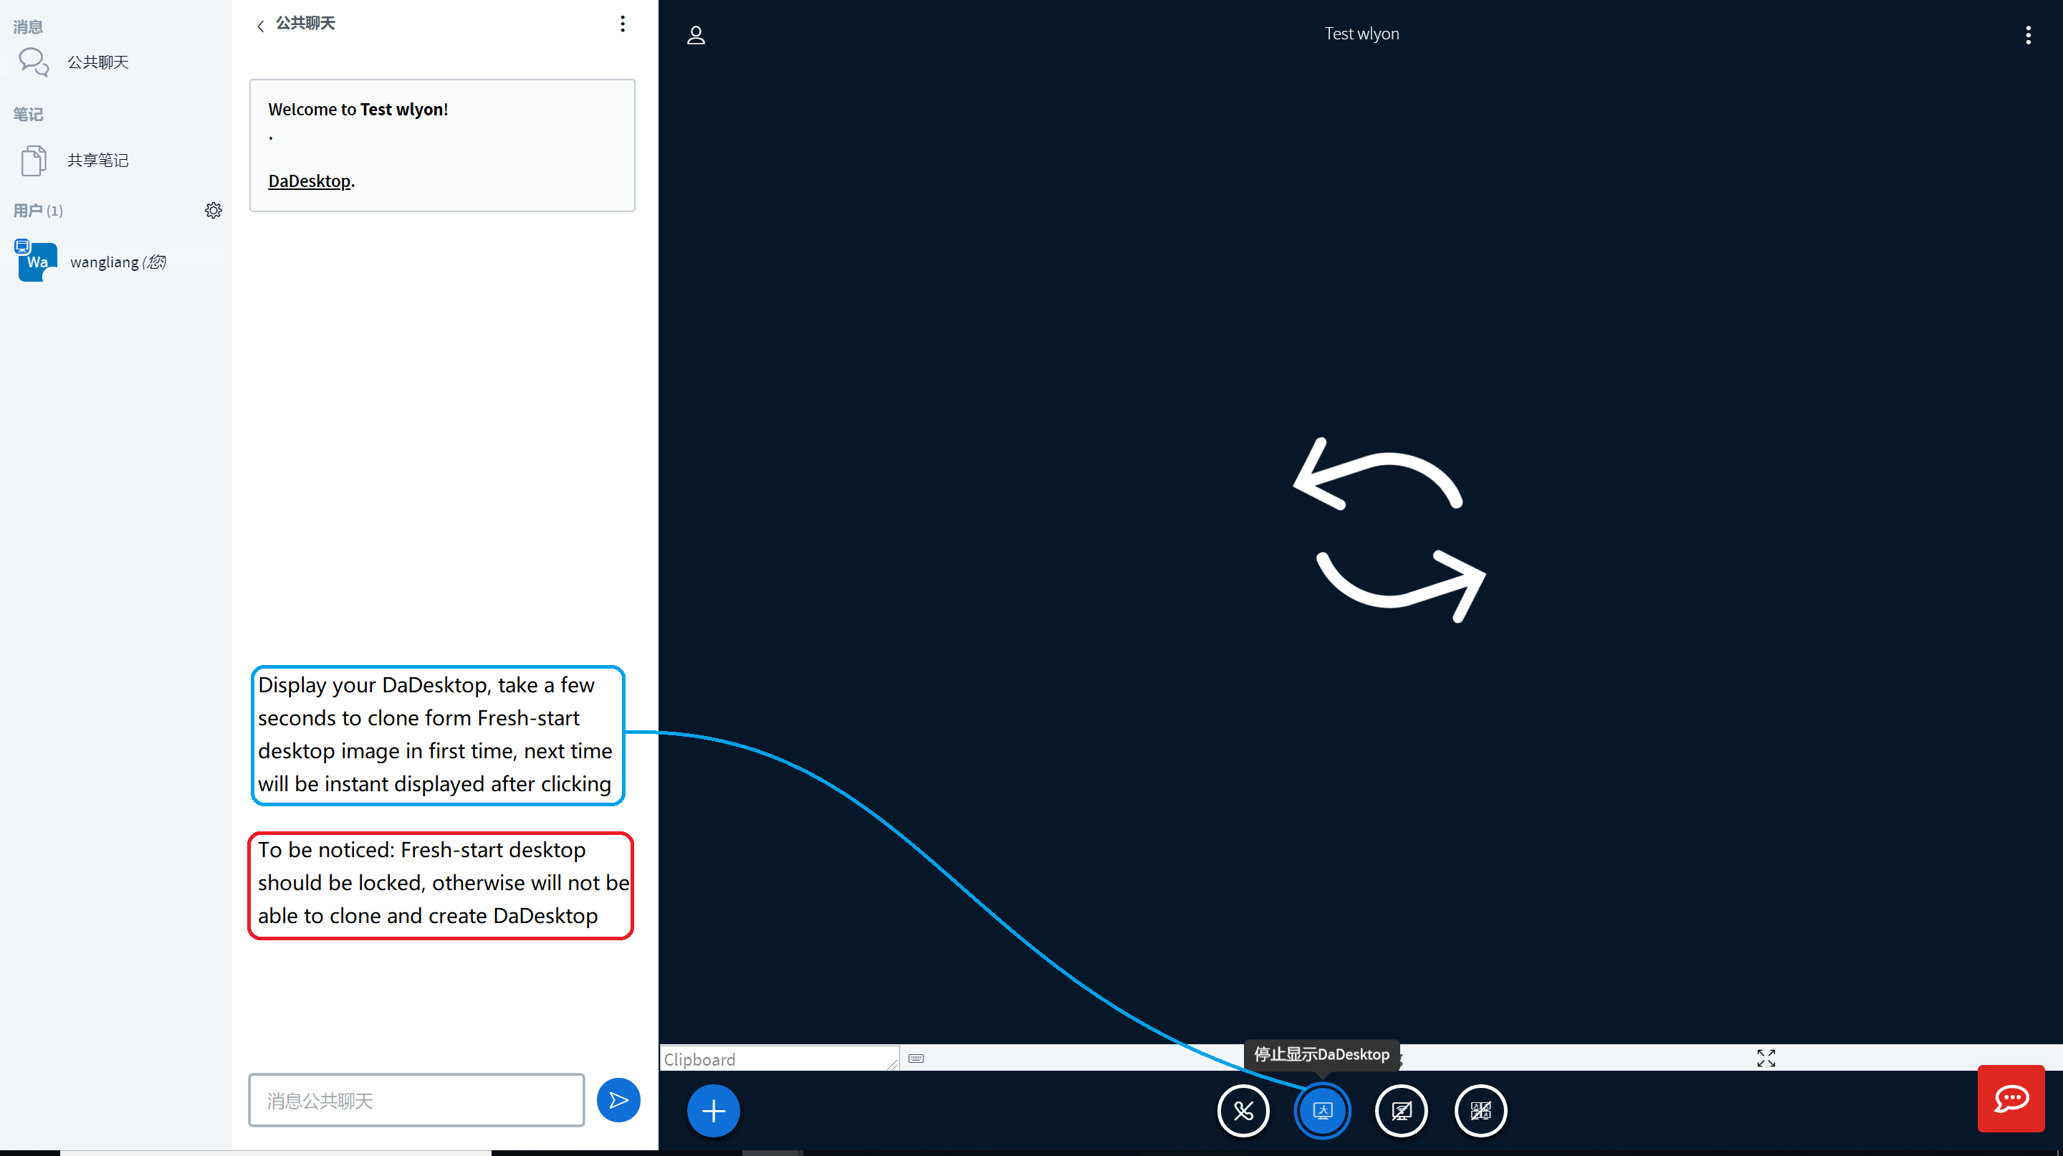The height and width of the screenshot is (1156, 2063).
Task: Toggle user list with person icon
Action: coord(696,35)
